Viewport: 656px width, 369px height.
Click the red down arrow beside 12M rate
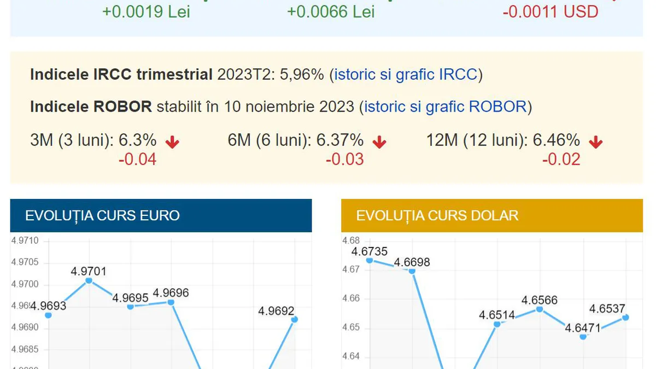click(595, 142)
